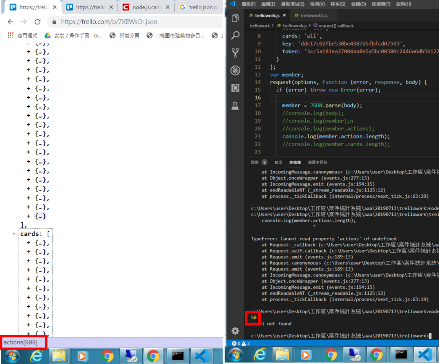
Task: Open the Manage gear icon in VS Code
Action: coord(235,331)
